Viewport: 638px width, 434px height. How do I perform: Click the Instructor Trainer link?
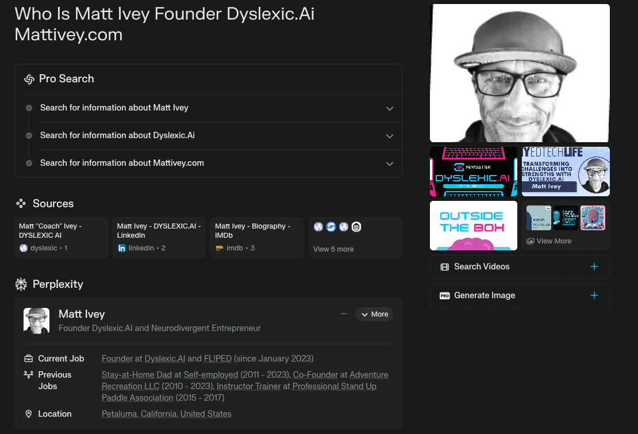pos(249,386)
